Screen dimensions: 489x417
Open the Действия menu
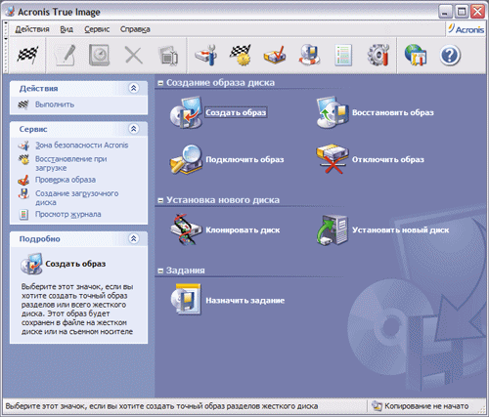point(32,29)
